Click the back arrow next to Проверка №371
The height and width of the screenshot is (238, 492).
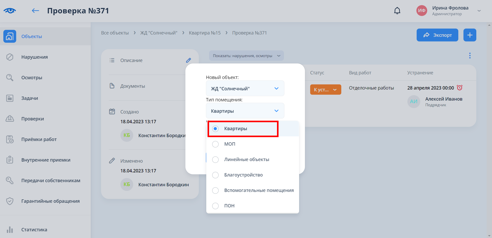(x=35, y=11)
